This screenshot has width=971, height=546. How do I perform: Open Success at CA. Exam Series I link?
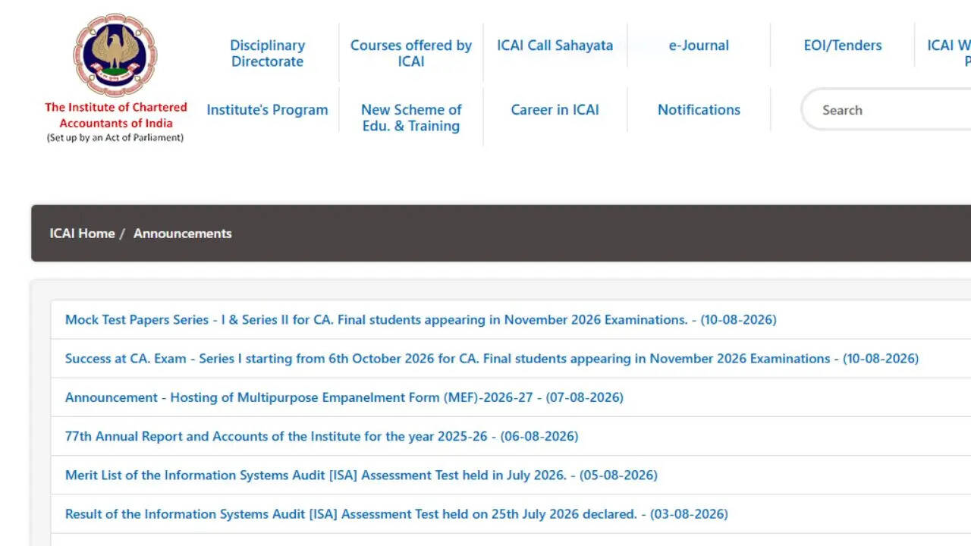pos(492,359)
